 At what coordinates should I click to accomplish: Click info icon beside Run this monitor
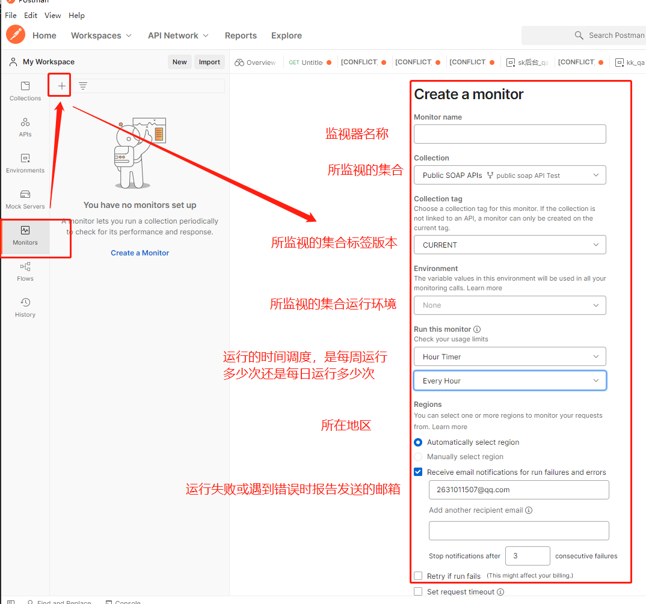(x=477, y=329)
